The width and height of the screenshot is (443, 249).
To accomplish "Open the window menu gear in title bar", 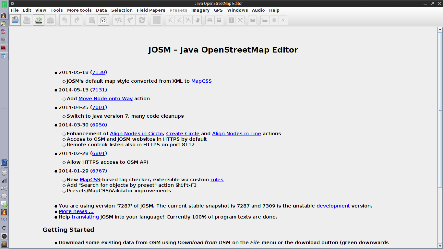I will click(x=12, y=3).
